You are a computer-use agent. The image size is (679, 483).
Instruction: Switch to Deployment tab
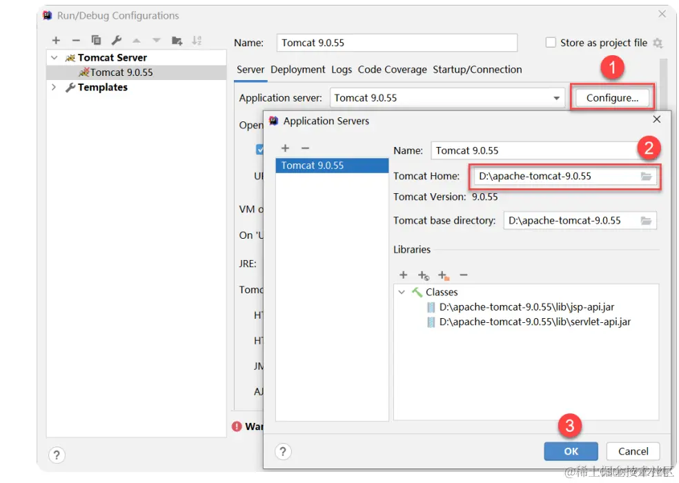pyautogui.click(x=298, y=70)
